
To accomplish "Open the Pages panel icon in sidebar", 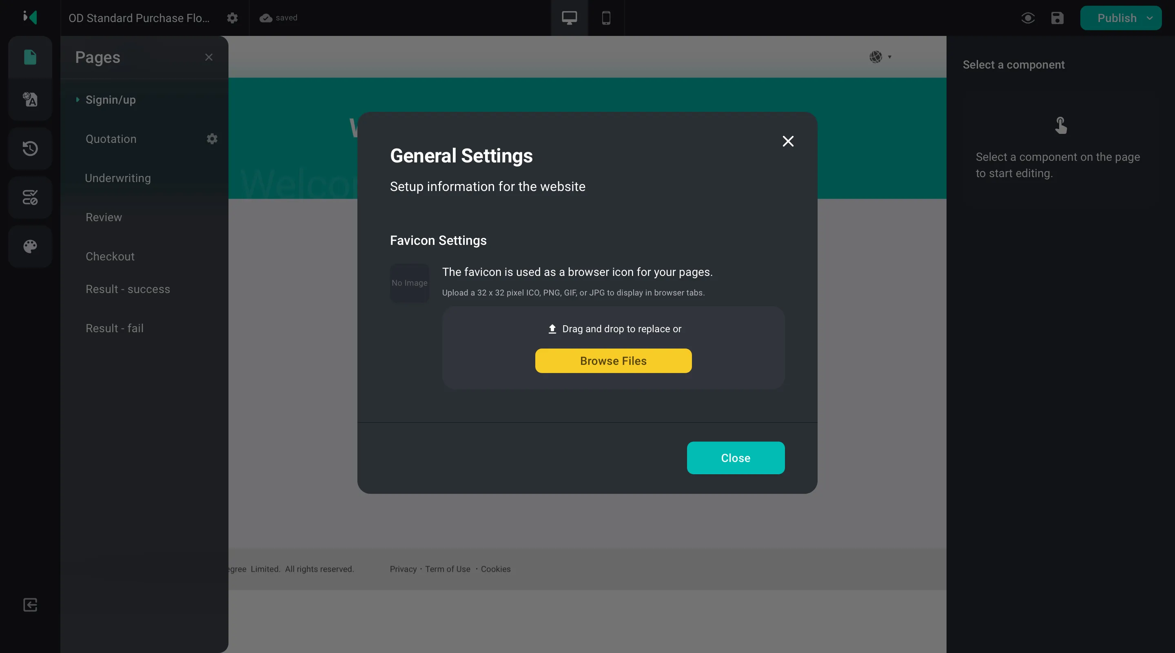I will 30,58.
